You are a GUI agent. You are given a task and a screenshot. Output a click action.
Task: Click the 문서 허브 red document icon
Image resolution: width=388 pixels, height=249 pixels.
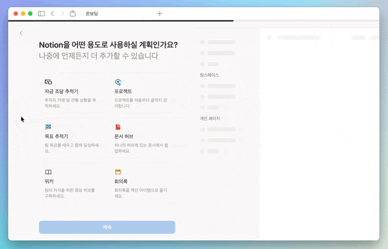point(118,127)
